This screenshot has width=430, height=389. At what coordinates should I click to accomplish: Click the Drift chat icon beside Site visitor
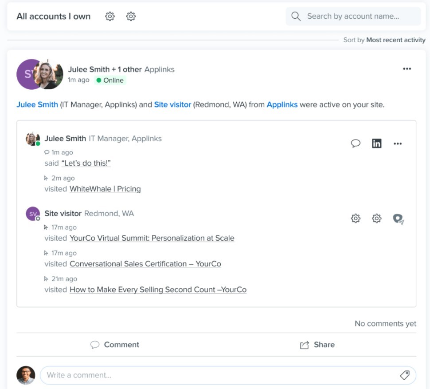(398, 218)
